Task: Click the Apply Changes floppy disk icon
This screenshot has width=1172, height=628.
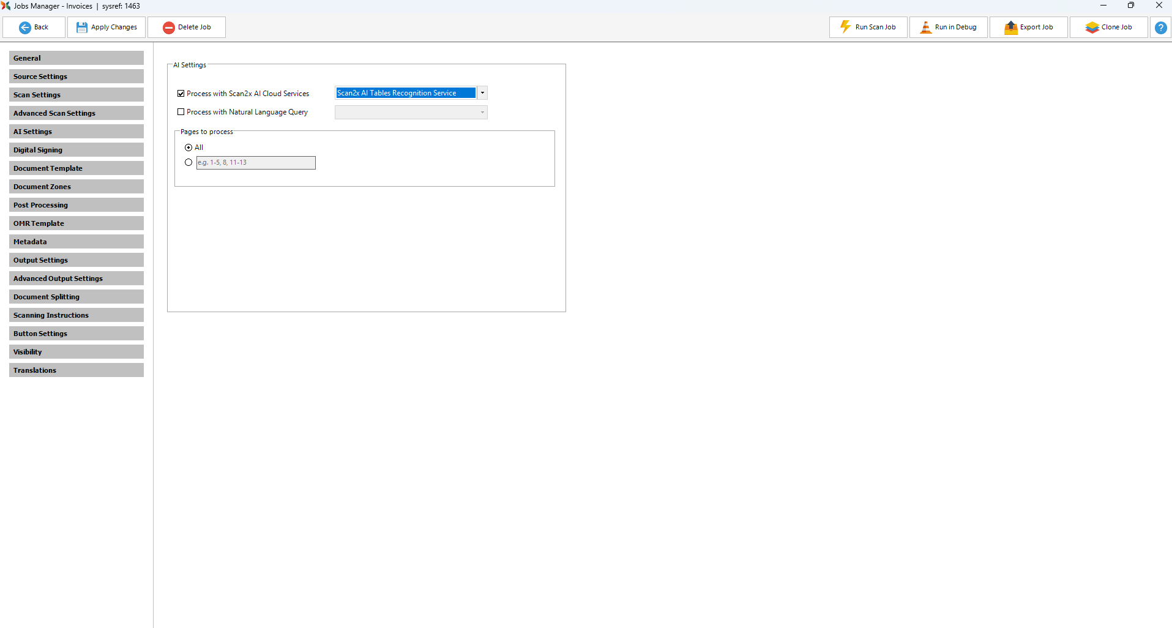Action: [81, 28]
